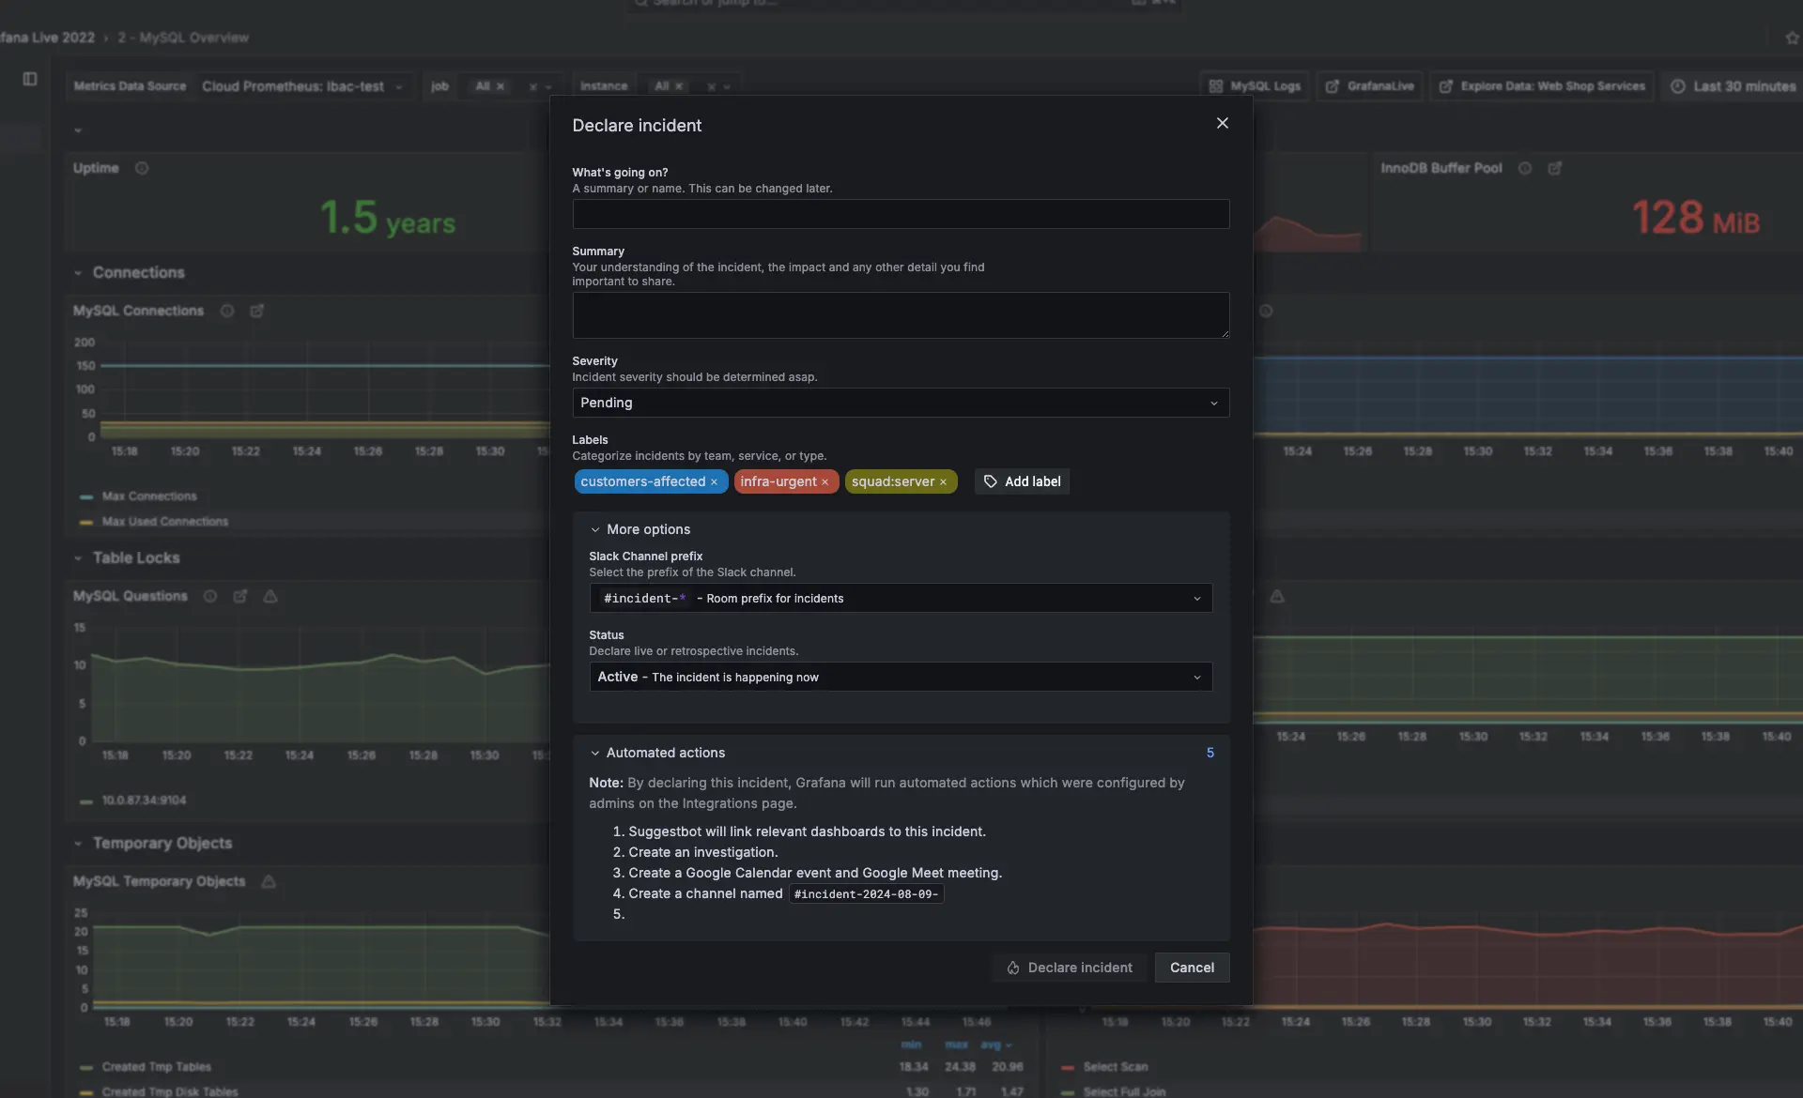
Task: Open the job variable dropdown chevron
Action: [x=548, y=86]
